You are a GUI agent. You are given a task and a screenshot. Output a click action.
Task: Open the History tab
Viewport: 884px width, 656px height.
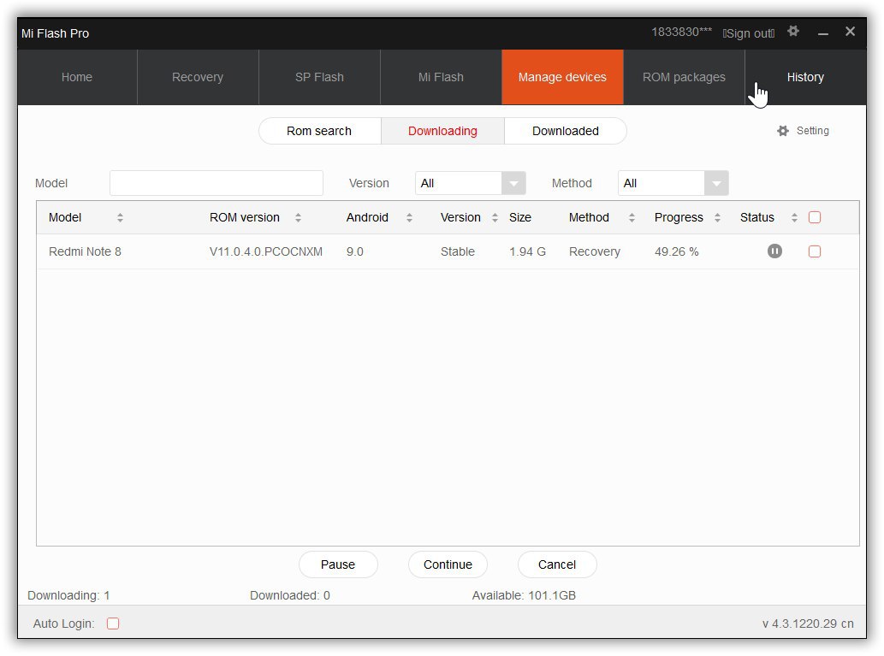point(805,77)
